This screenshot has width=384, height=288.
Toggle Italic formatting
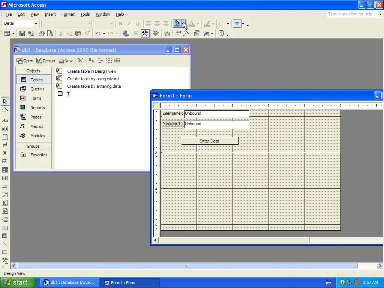[129, 24]
